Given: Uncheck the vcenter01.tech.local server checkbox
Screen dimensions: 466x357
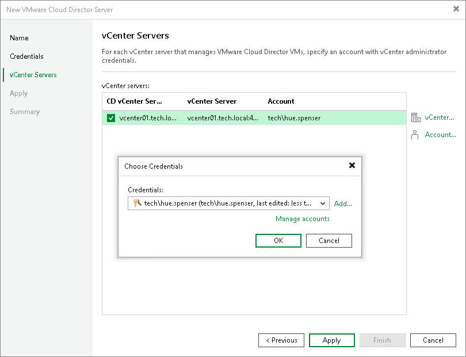Looking at the screenshot, I should coord(111,118).
